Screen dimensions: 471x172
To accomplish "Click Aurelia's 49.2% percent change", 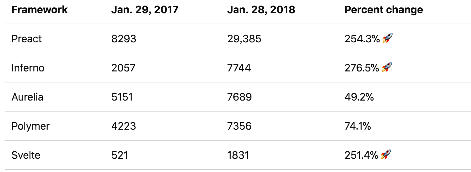I will 359,97.
